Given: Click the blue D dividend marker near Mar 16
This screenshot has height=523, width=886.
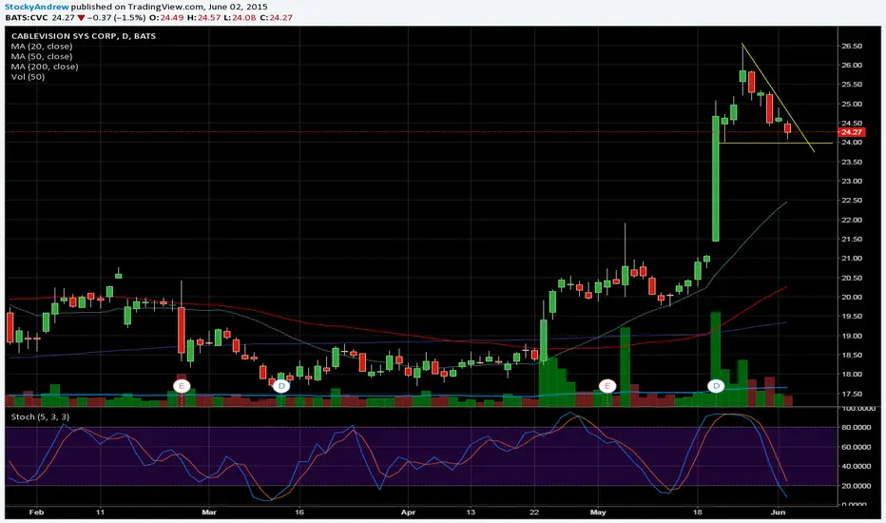Looking at the screenshot, I should click(x=280, y=386).
